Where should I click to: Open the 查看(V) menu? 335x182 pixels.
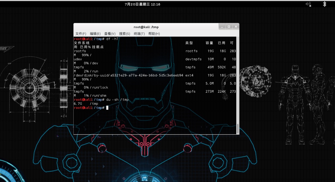point(110,34)
